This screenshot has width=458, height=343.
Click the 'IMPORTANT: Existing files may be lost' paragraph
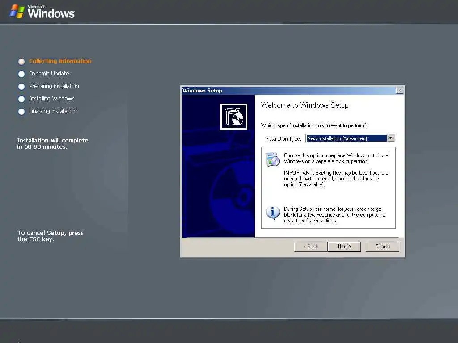[336, 179]
